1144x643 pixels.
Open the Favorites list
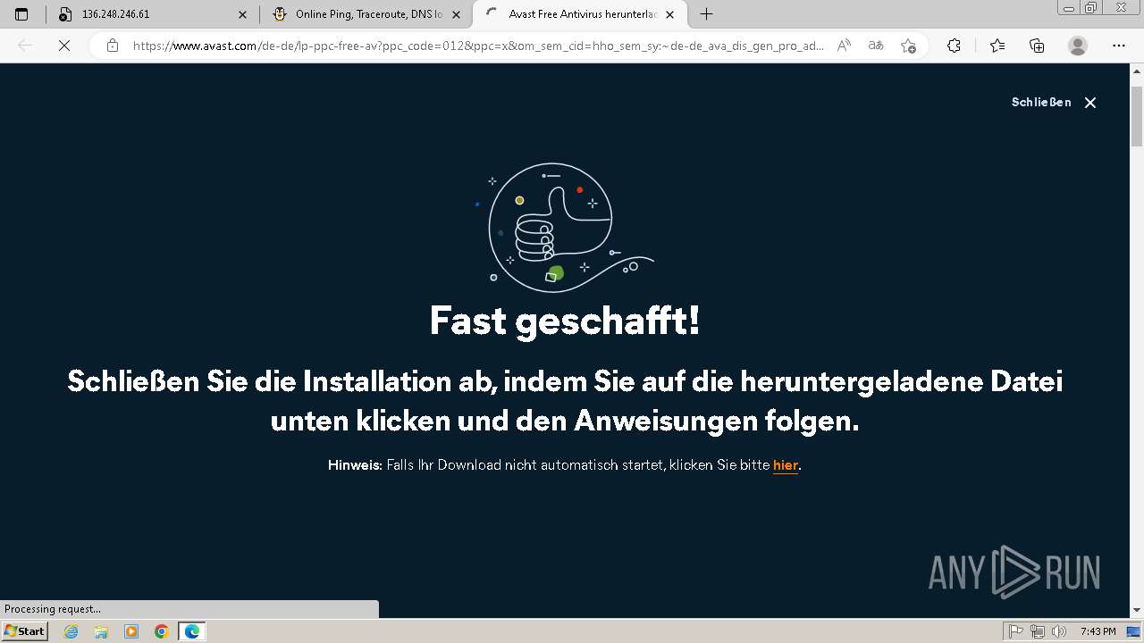[997, 46]
